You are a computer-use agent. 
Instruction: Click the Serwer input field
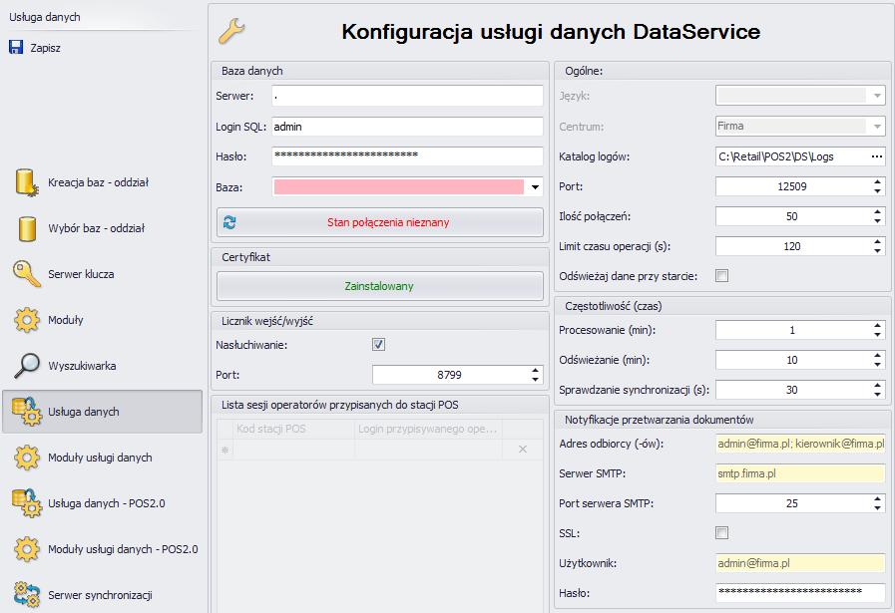[x=407, y=96]
